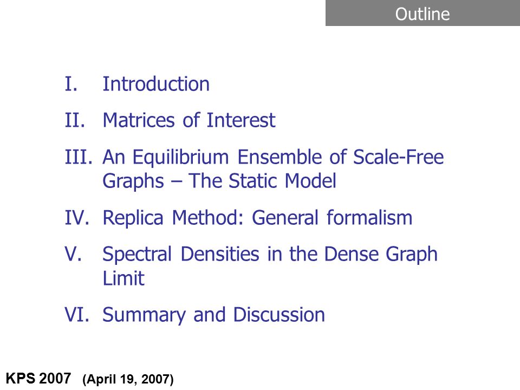Click the word Replica in item IV
Viewport: 520px width, 390px height.
133,218
